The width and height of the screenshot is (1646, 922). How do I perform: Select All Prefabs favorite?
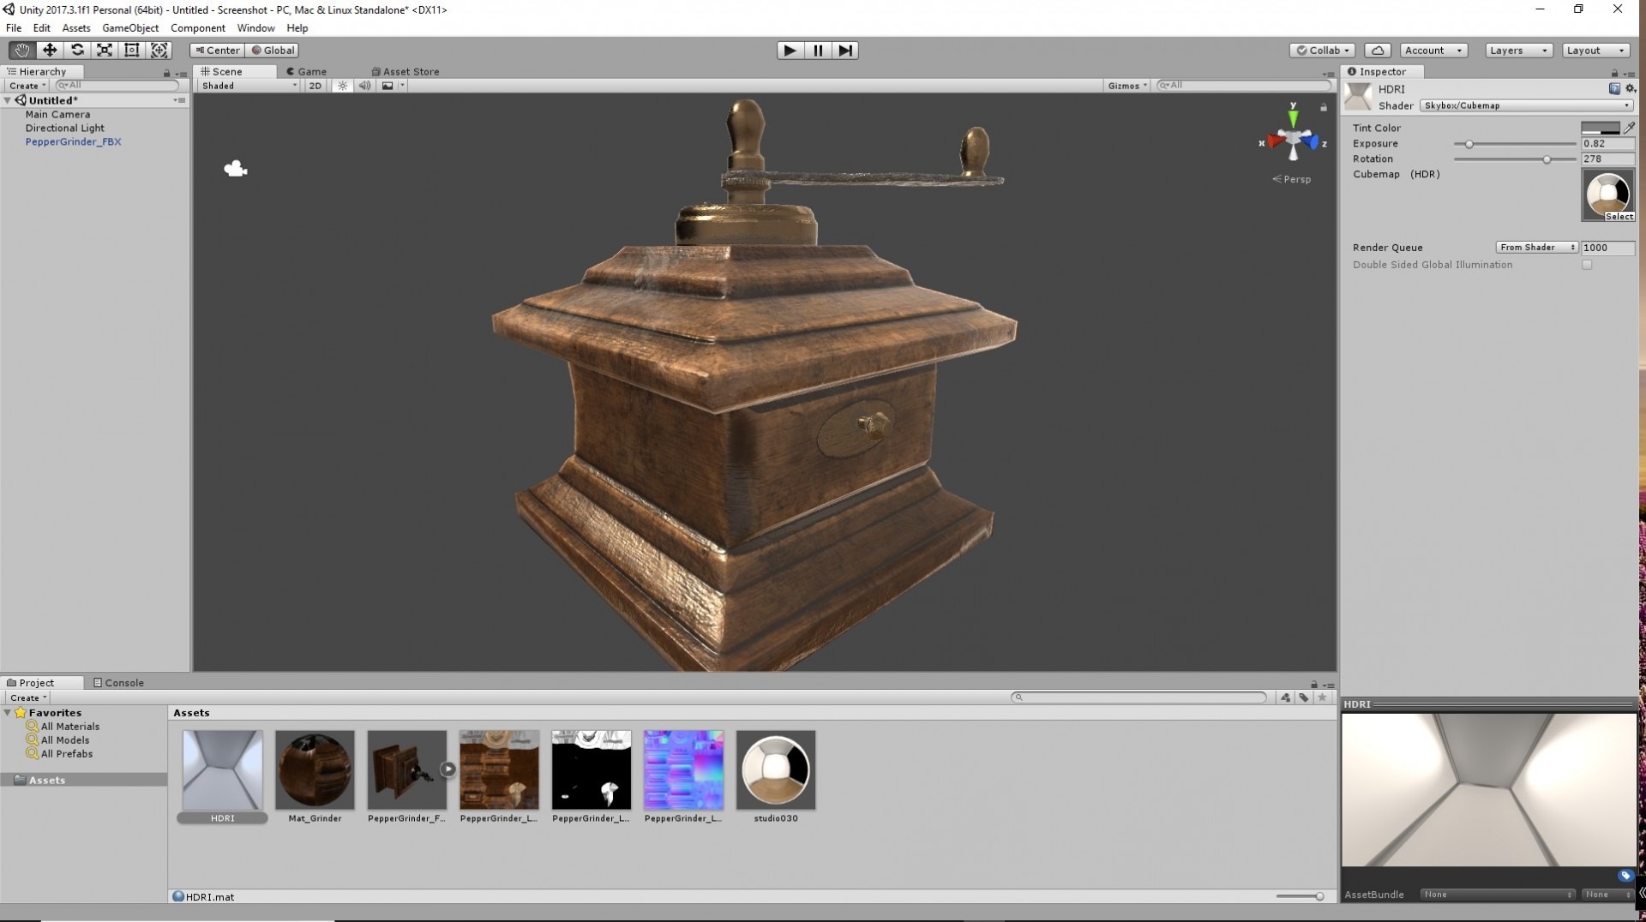tap(66, 754)
